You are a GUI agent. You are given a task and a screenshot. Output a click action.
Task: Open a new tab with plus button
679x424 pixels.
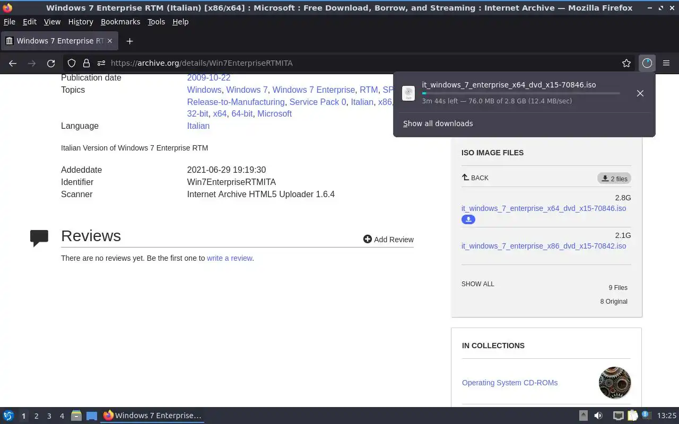pos(129,41)
